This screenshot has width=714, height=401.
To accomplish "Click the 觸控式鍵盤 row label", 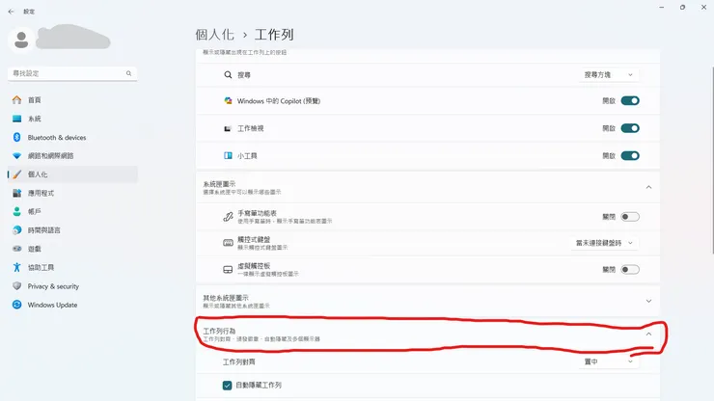I will click(254, 239).
